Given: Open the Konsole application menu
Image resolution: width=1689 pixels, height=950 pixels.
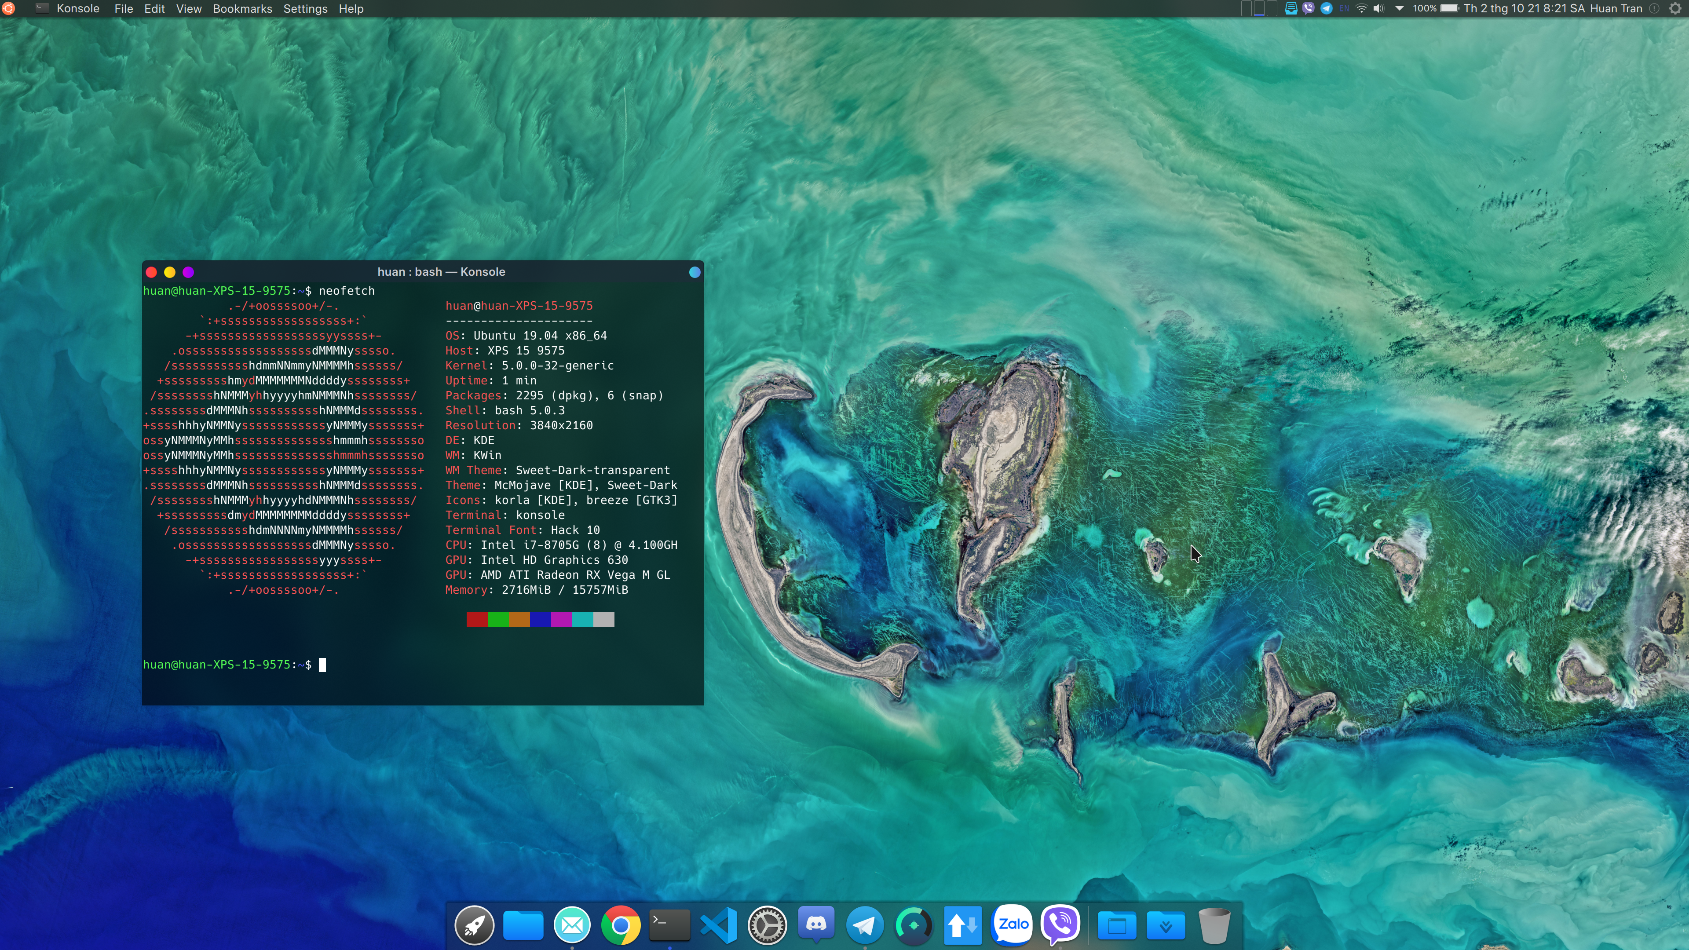Looking at the screenshot, I should click(78, 8).
